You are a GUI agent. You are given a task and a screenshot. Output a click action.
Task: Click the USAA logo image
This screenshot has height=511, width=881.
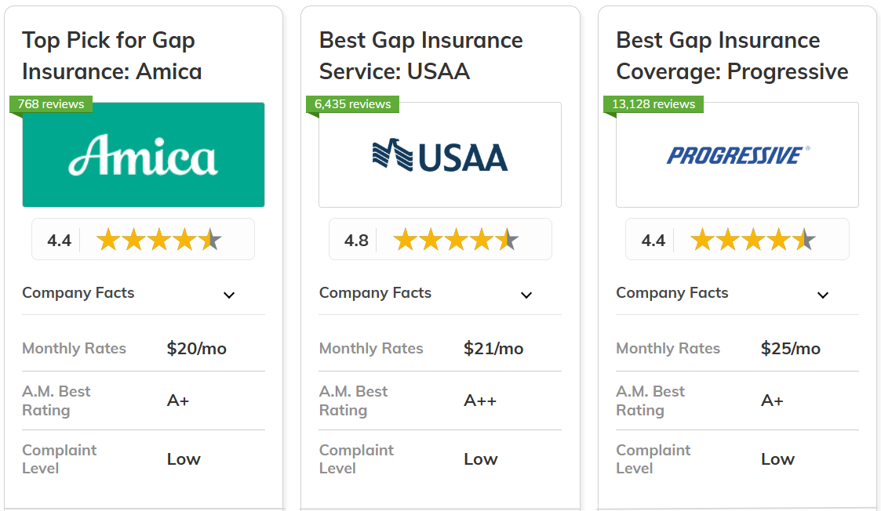pyautogui.click(x=440, y=154)
